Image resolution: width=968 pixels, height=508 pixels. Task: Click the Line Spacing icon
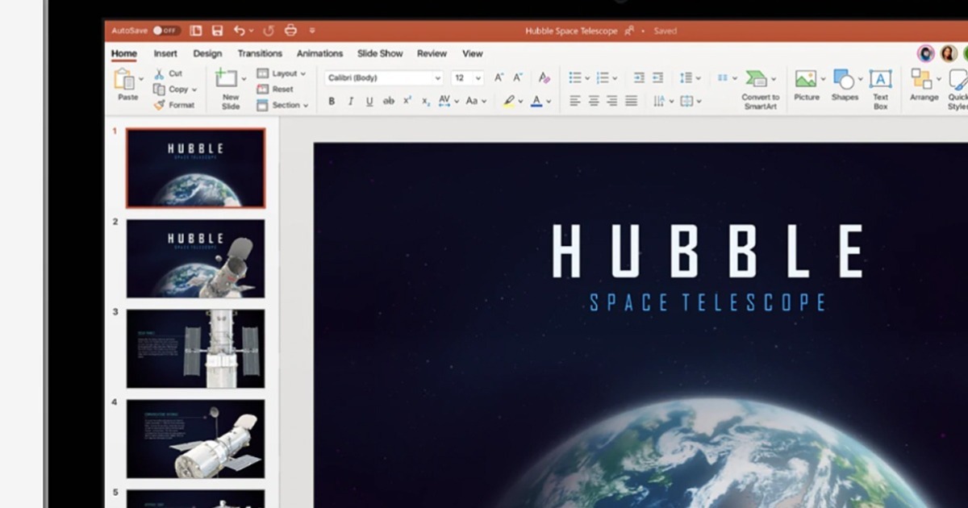[x=686, y=78]
